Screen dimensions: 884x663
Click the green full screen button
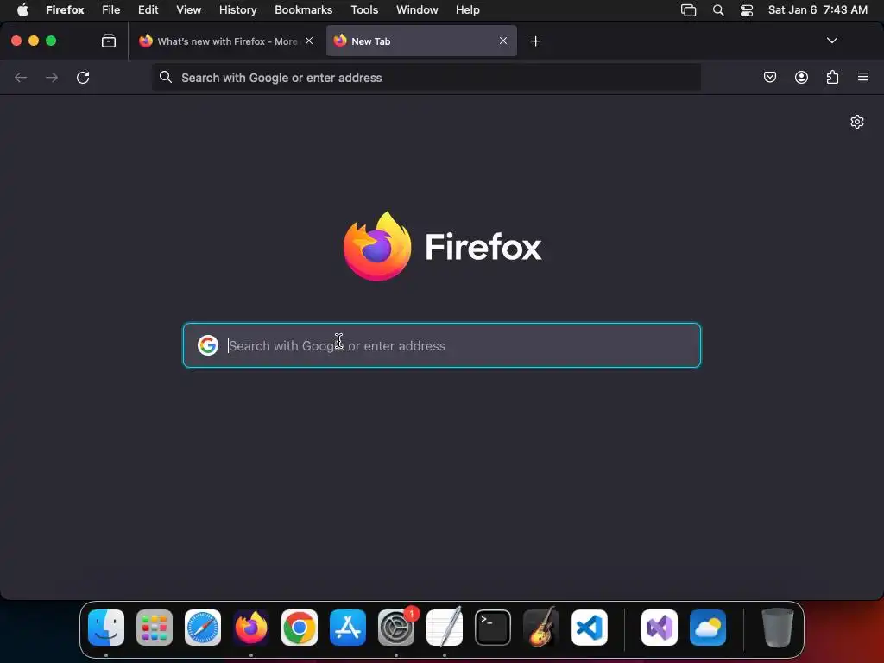coord(51,41)
